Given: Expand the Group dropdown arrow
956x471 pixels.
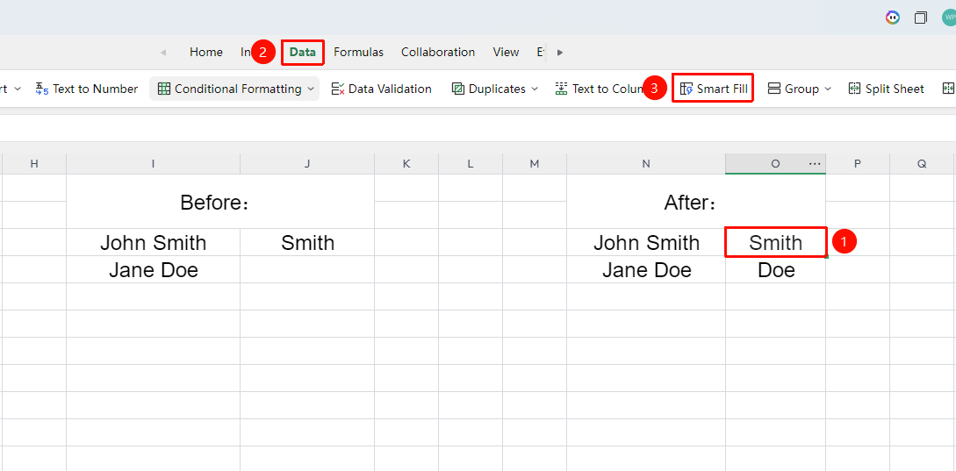Looking at the screenshot, I should click(x=828, y=89).
